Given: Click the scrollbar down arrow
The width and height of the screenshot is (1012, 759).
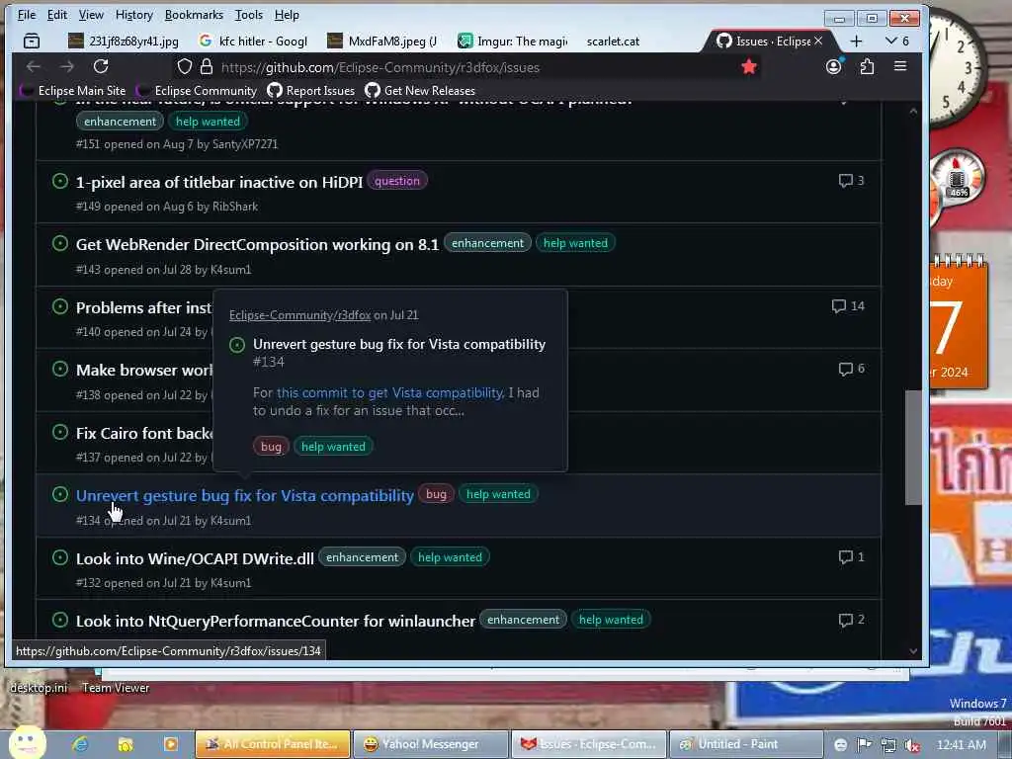Looking at the screenshot, I should 912,651.
